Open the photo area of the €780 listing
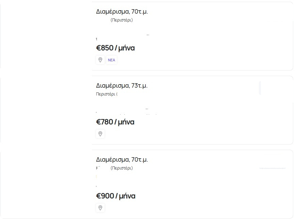298x221 pixels. (x=46, y=110)
